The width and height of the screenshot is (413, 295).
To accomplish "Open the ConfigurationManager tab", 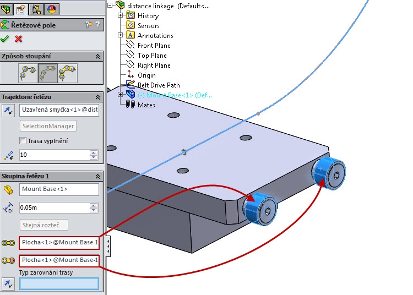I will (36, 9).
